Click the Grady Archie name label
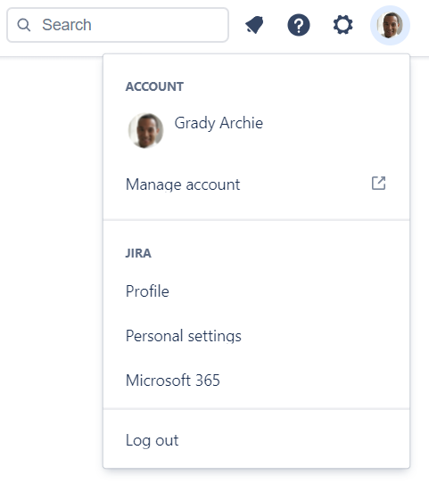Screen dimensions: 429x491 [x=219, y=123]
